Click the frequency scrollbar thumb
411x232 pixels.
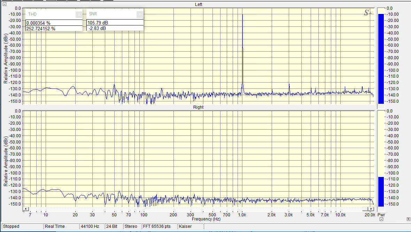[x=365, y=209]
